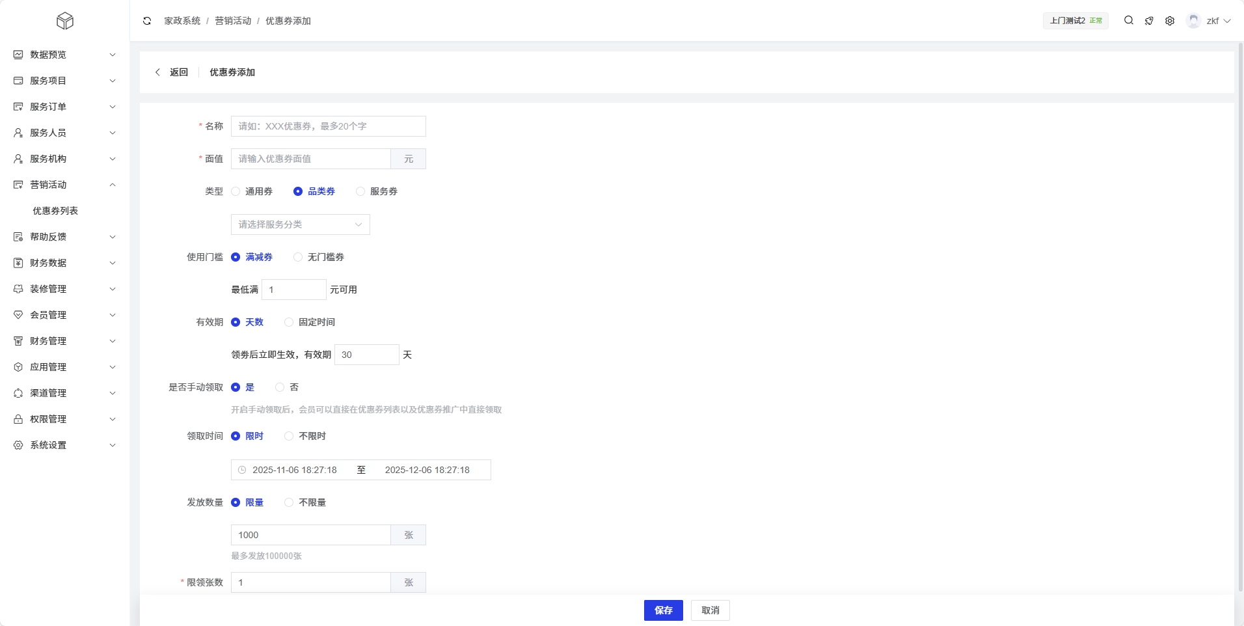This screenshot has width=1244, height=626.
Task: Click the refresh icon beside breadcrumb
Action: pyautogui.click(x=147, y=21)
